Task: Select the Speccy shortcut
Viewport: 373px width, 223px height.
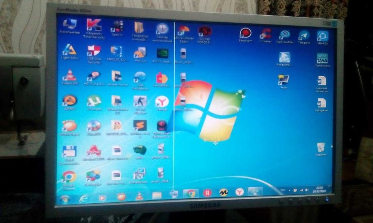Action: pos(117,29)
